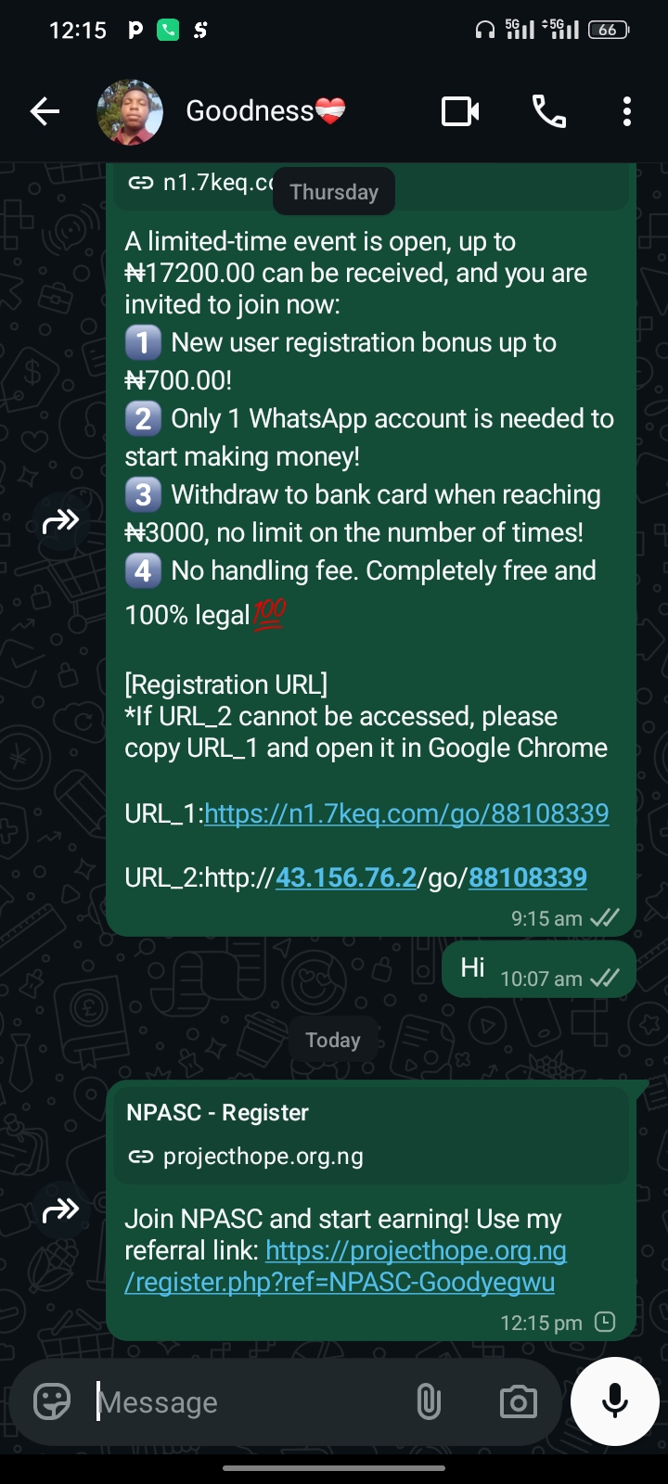Open the attachment paperclip menu
Image resolution: width=668 pixels, height=1484 pixels.
click(429, 1401)
